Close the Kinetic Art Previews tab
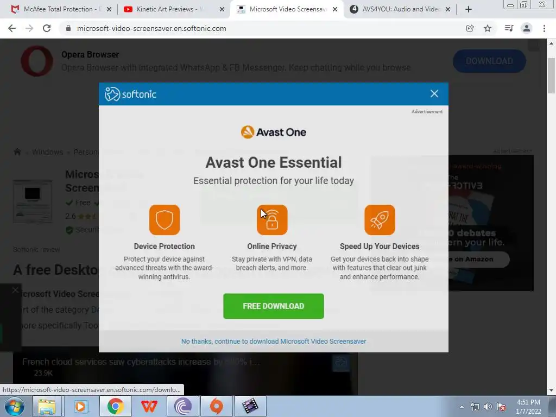Viewport: 556px width, 417px height. point(222,9)
